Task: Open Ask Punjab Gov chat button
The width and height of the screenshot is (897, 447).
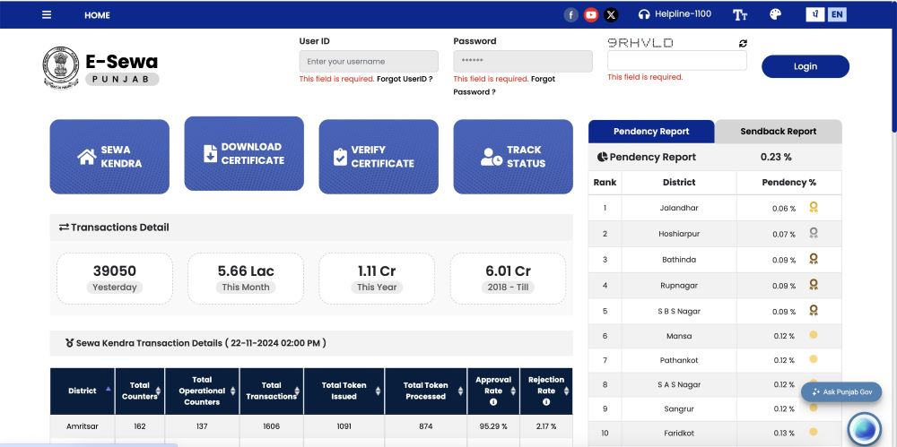Action: (841, 392)
